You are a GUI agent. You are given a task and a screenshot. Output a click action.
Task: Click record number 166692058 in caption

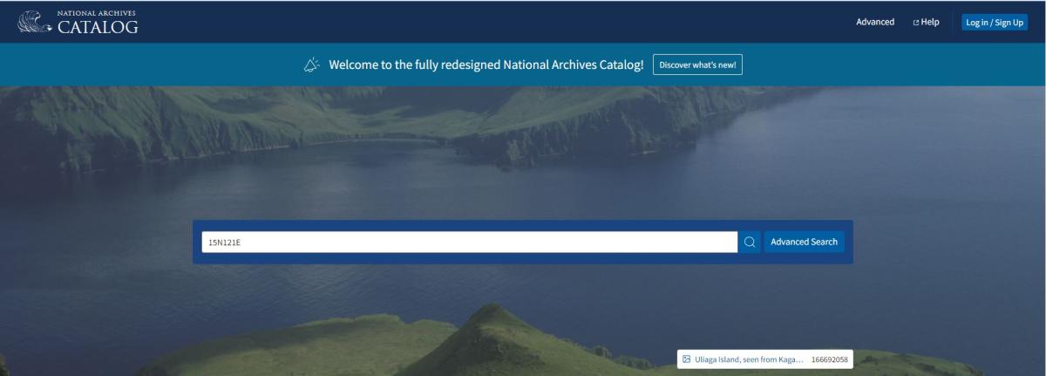pyautogui.click(x=829, y=359)
